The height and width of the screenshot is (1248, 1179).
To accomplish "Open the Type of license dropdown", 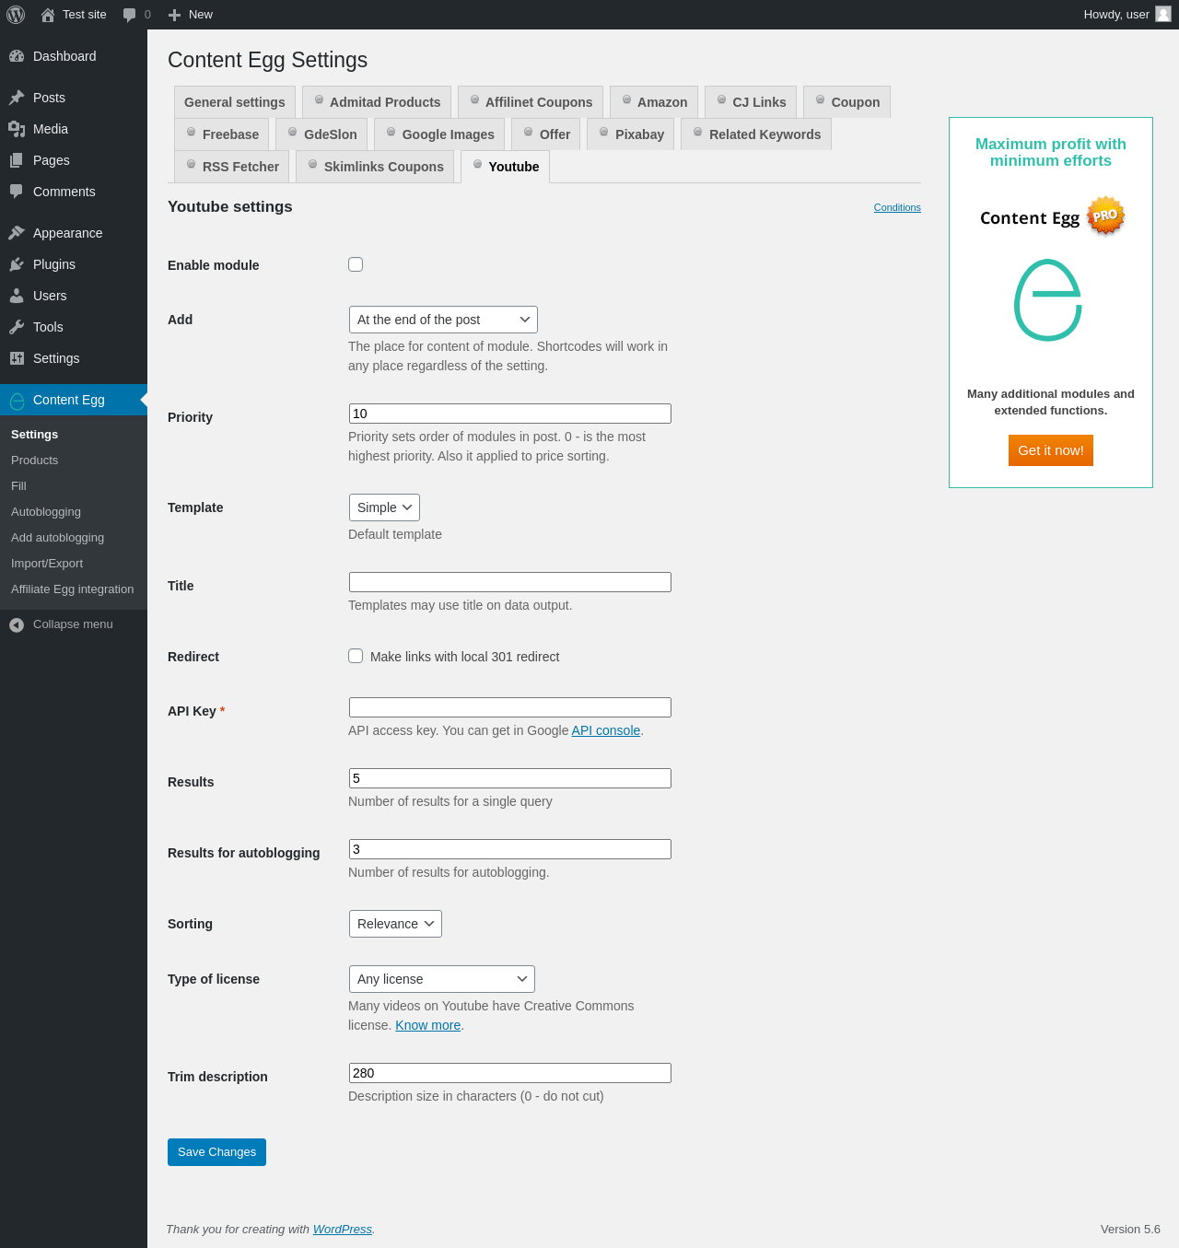I will coord(442,979).
